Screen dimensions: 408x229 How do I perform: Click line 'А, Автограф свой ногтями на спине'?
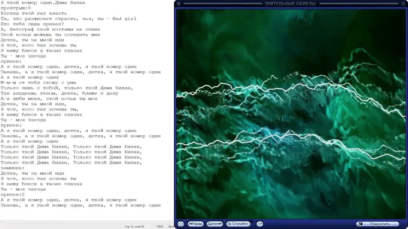pos(50,29)
